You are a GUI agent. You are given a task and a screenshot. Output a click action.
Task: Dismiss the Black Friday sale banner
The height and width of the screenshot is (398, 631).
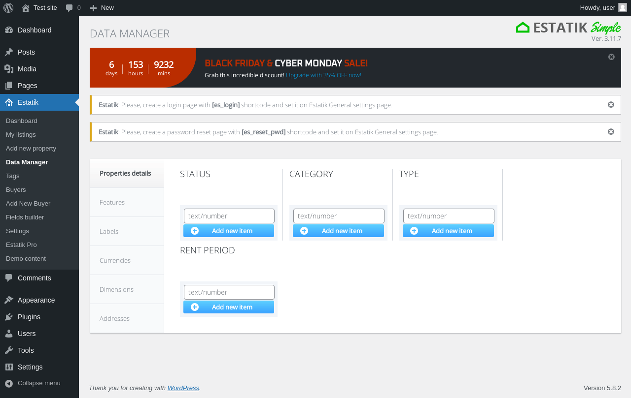(x=611, y=57)
